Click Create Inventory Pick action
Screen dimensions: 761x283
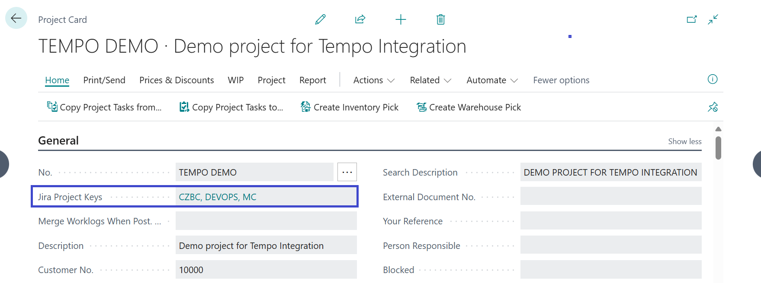[x=350, y=107]
